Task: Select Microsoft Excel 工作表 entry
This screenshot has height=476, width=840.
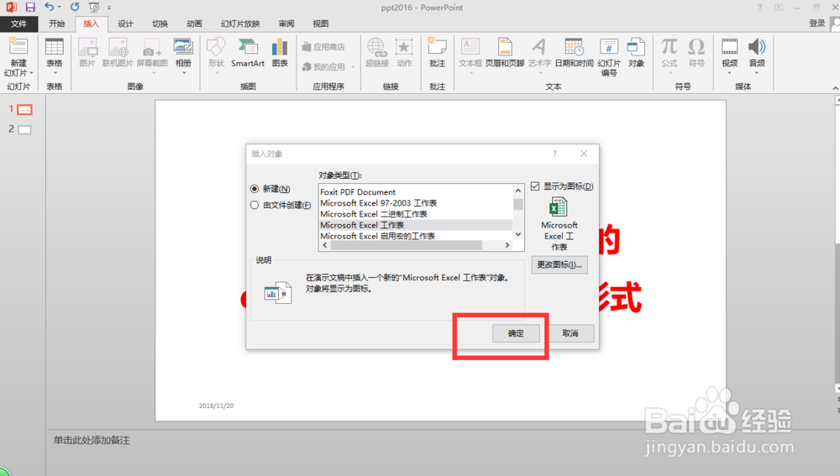Action: tap(416, 225)
